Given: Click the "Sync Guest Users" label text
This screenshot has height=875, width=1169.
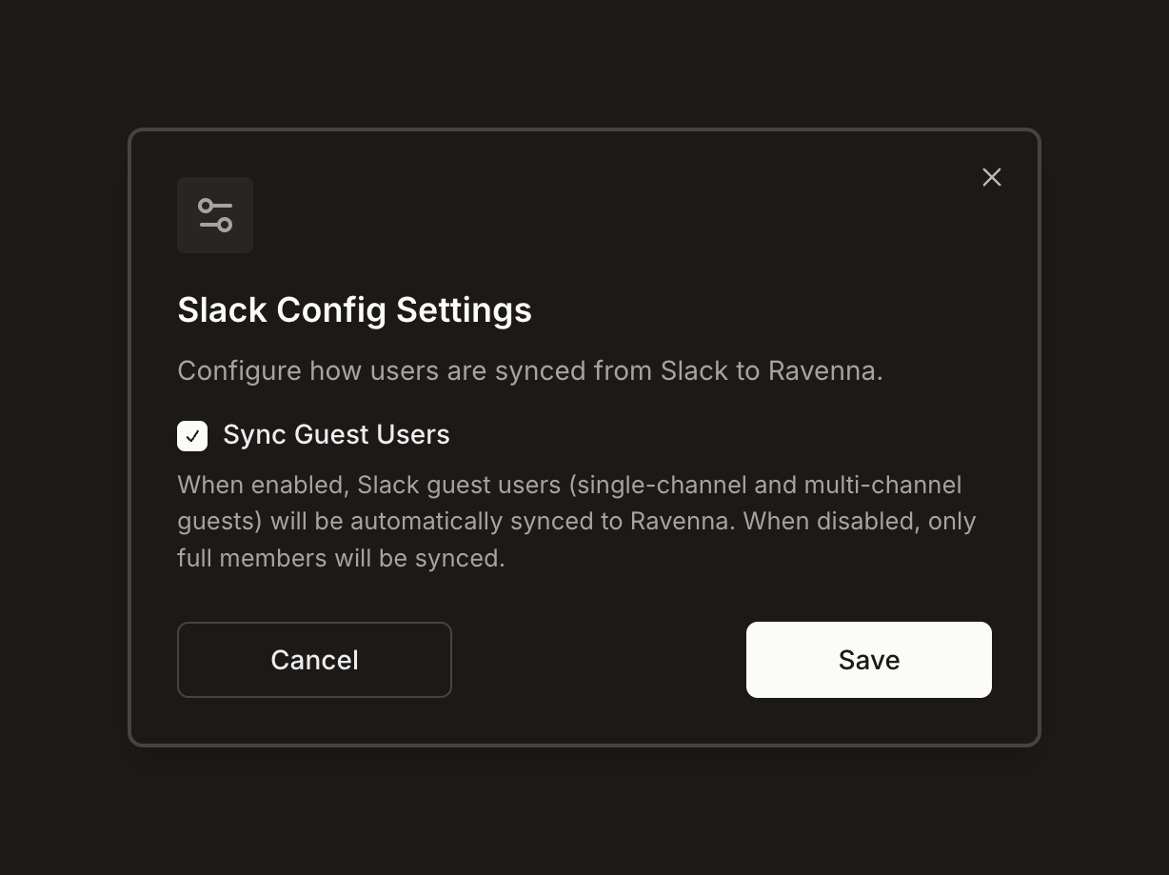Looking at the screenshot, I should 336,435.
